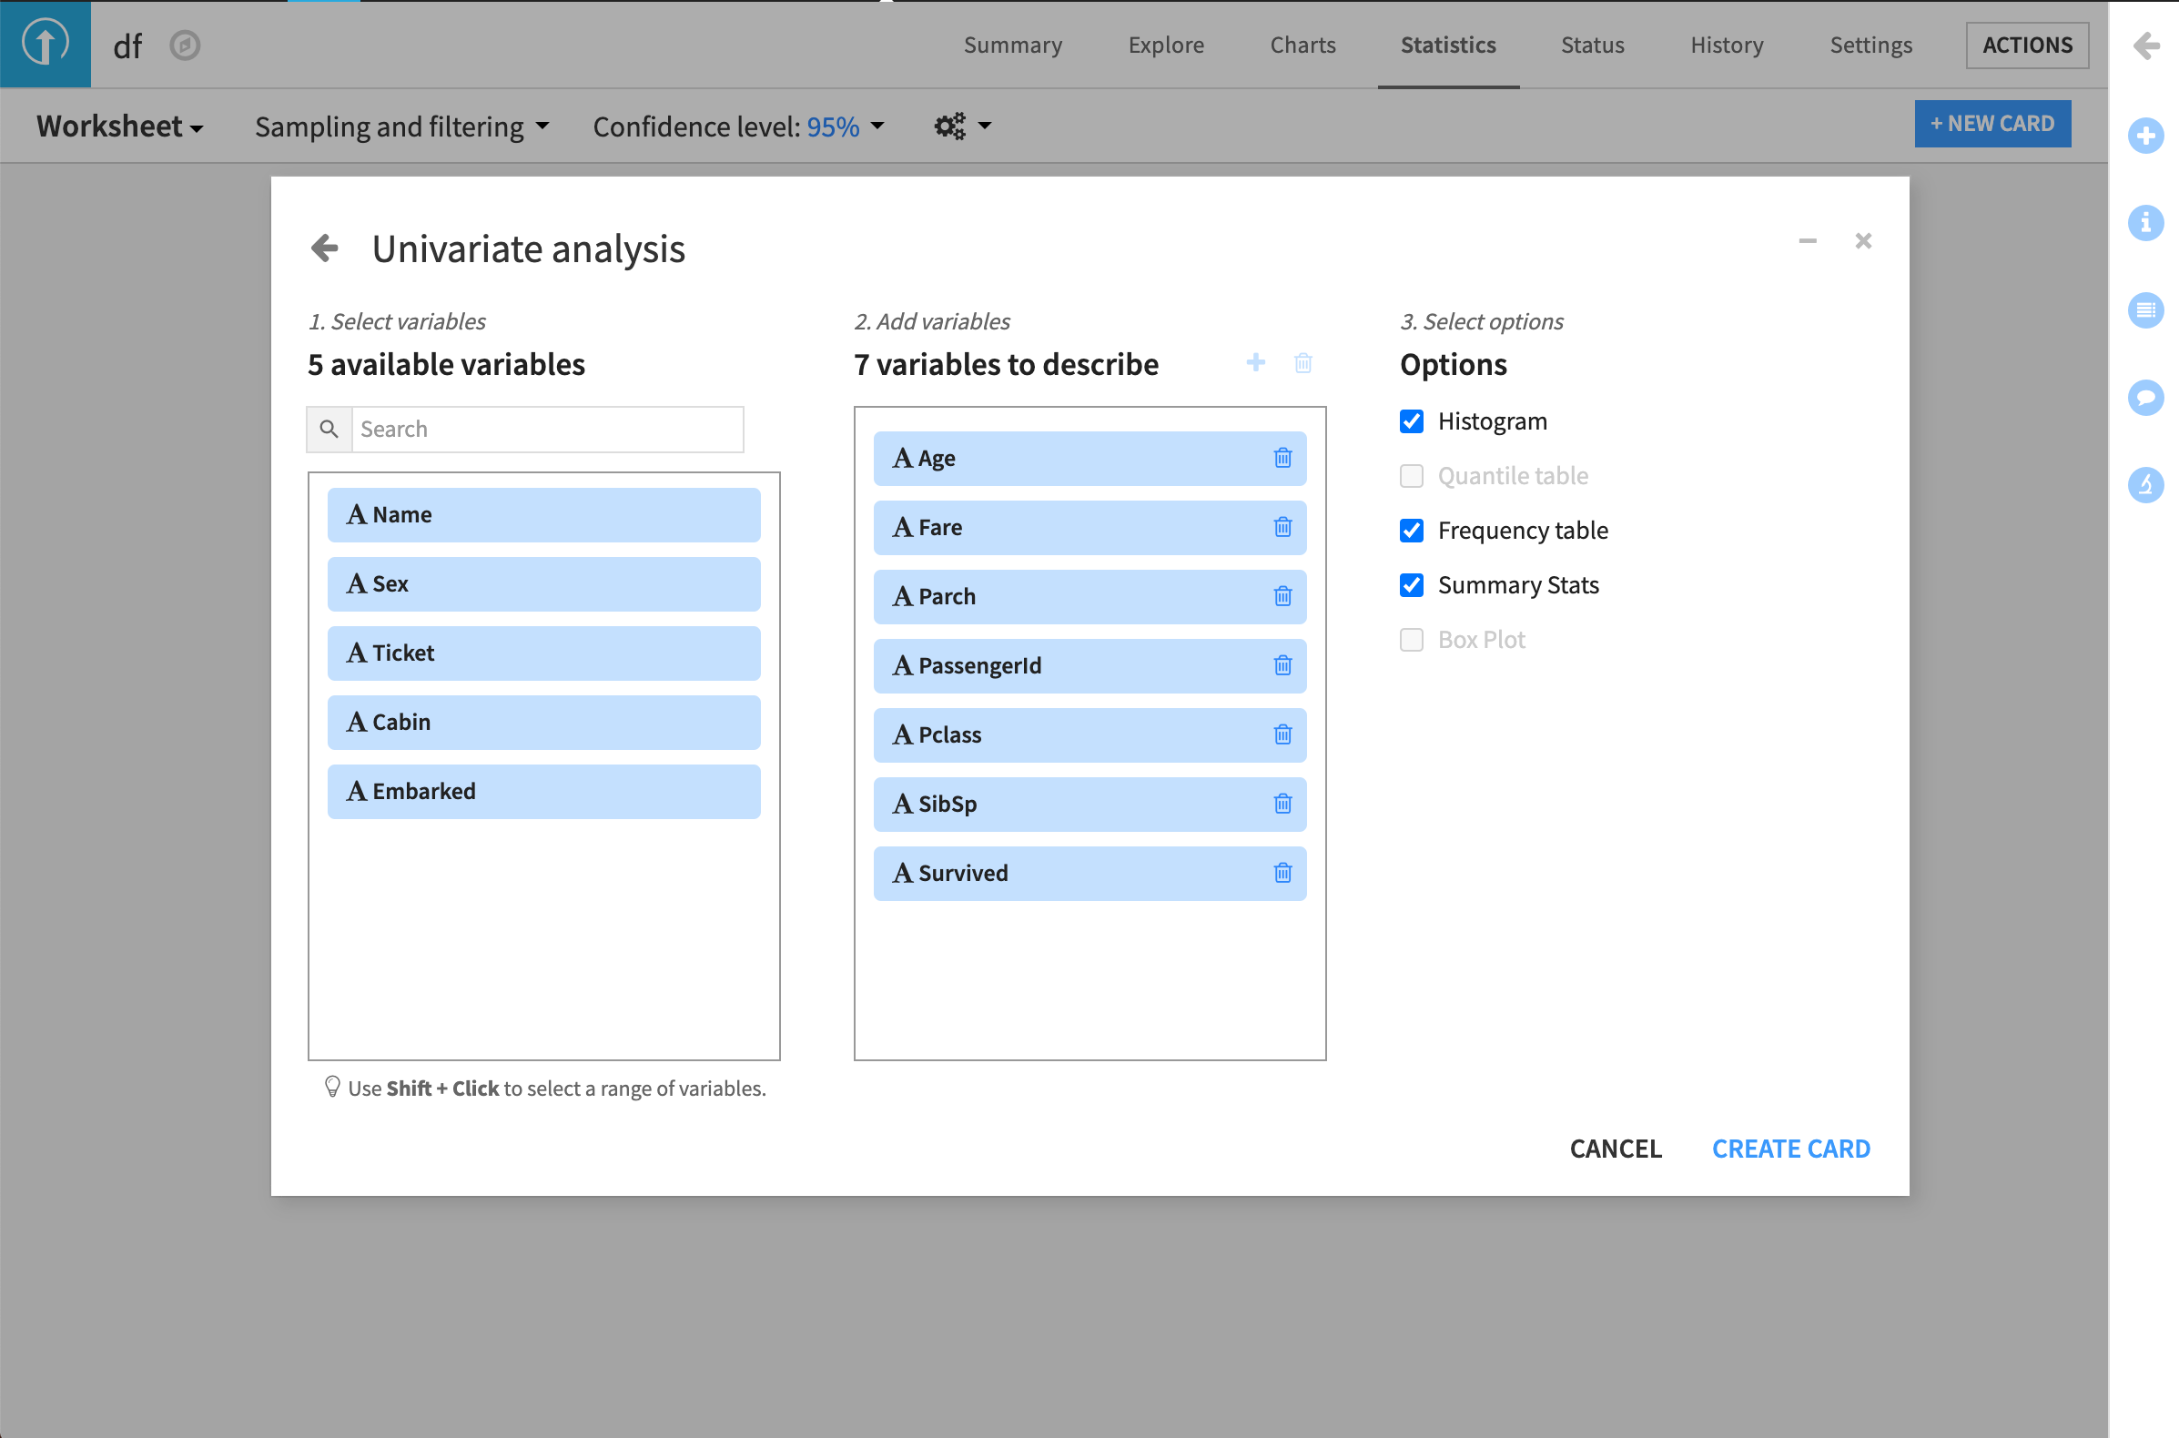Open the Confidence level 95% dropdown

point(738,126)
